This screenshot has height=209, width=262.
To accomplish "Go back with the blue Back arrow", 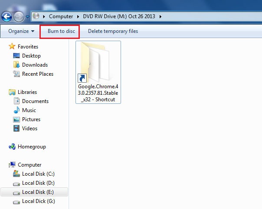I will (7, 17).
